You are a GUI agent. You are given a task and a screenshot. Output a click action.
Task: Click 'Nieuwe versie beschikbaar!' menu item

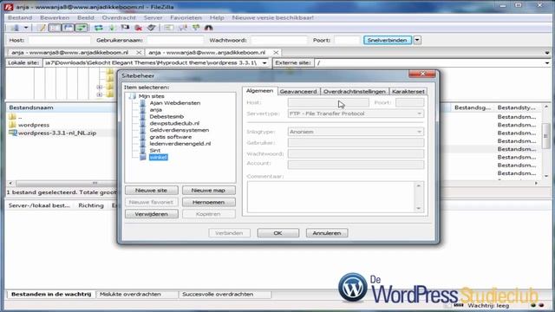coord(273,17)
